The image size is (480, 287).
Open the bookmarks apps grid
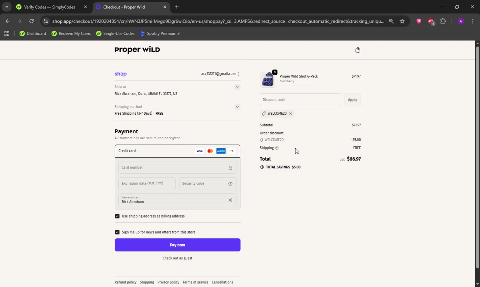tap(7, 34)
